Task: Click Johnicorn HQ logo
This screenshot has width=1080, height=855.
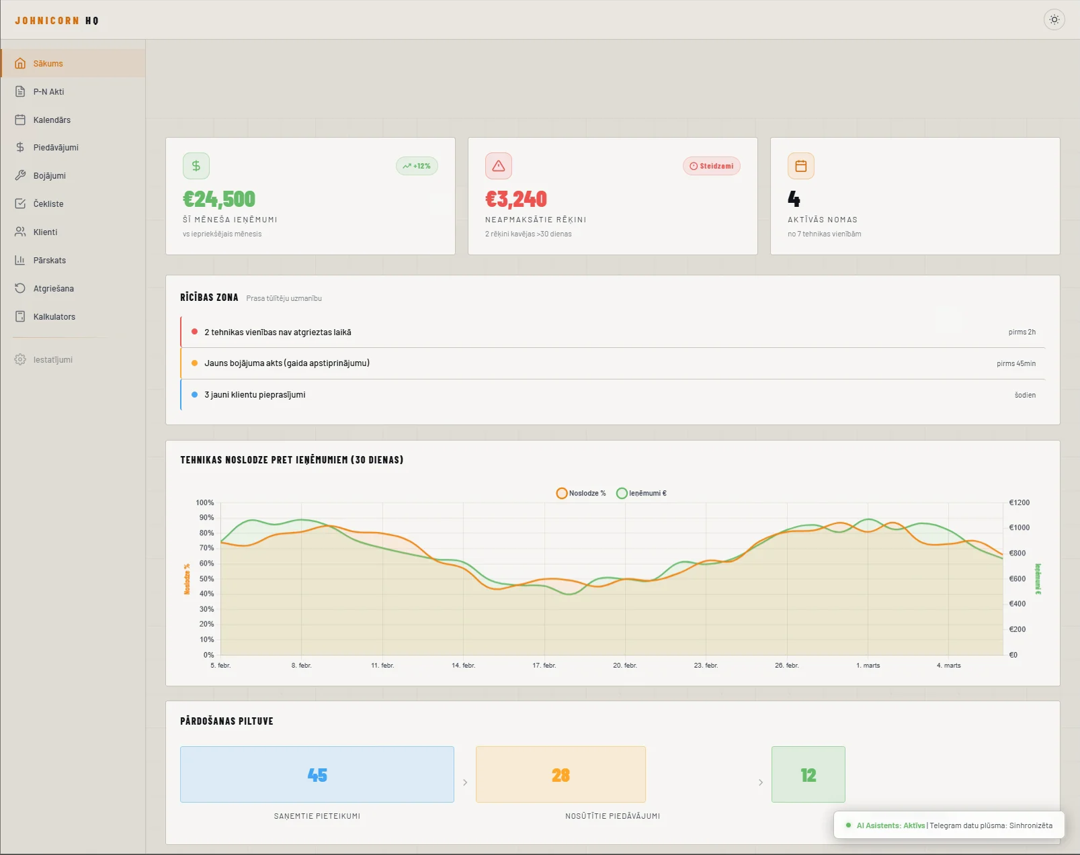Action: pos(57,21)
